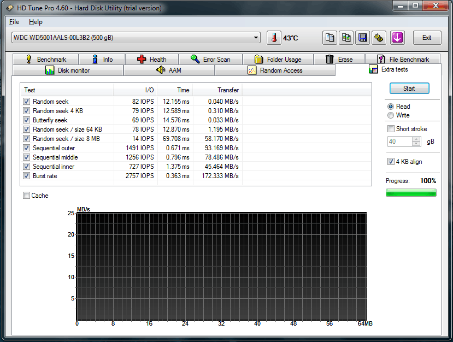The image size is (453, 342).
Task: Click the copy text to clipboard icon
Action: 330,38
